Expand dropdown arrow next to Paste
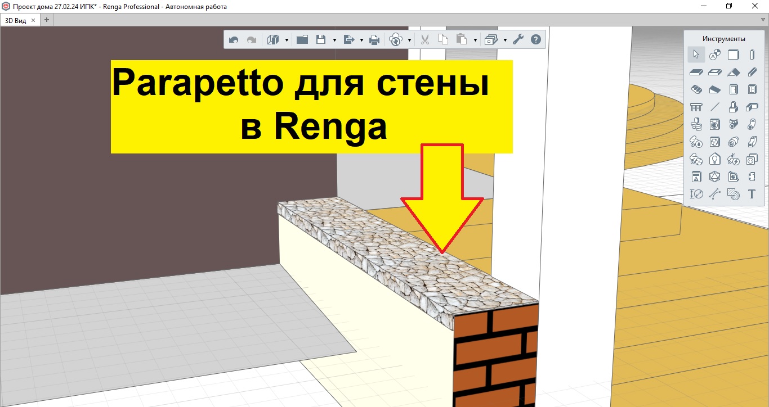Viewport: 769px width, 407px height. pos(476,40)
